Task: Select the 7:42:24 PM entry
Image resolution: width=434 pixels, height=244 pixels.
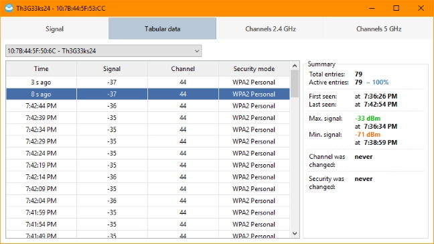Action: [148, 154]
